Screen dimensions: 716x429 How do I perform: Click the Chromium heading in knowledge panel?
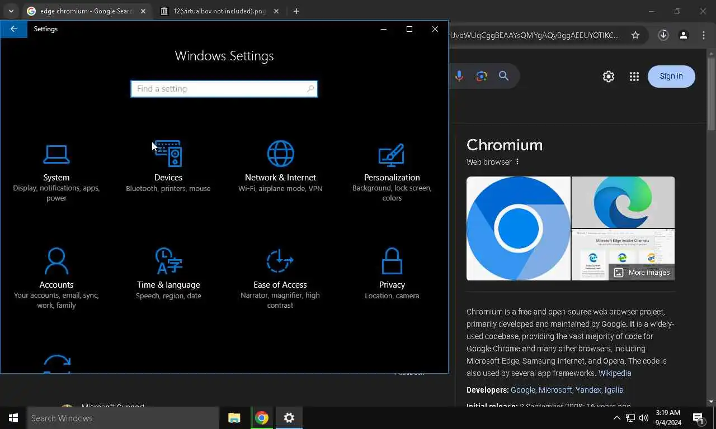coord(505,145)
